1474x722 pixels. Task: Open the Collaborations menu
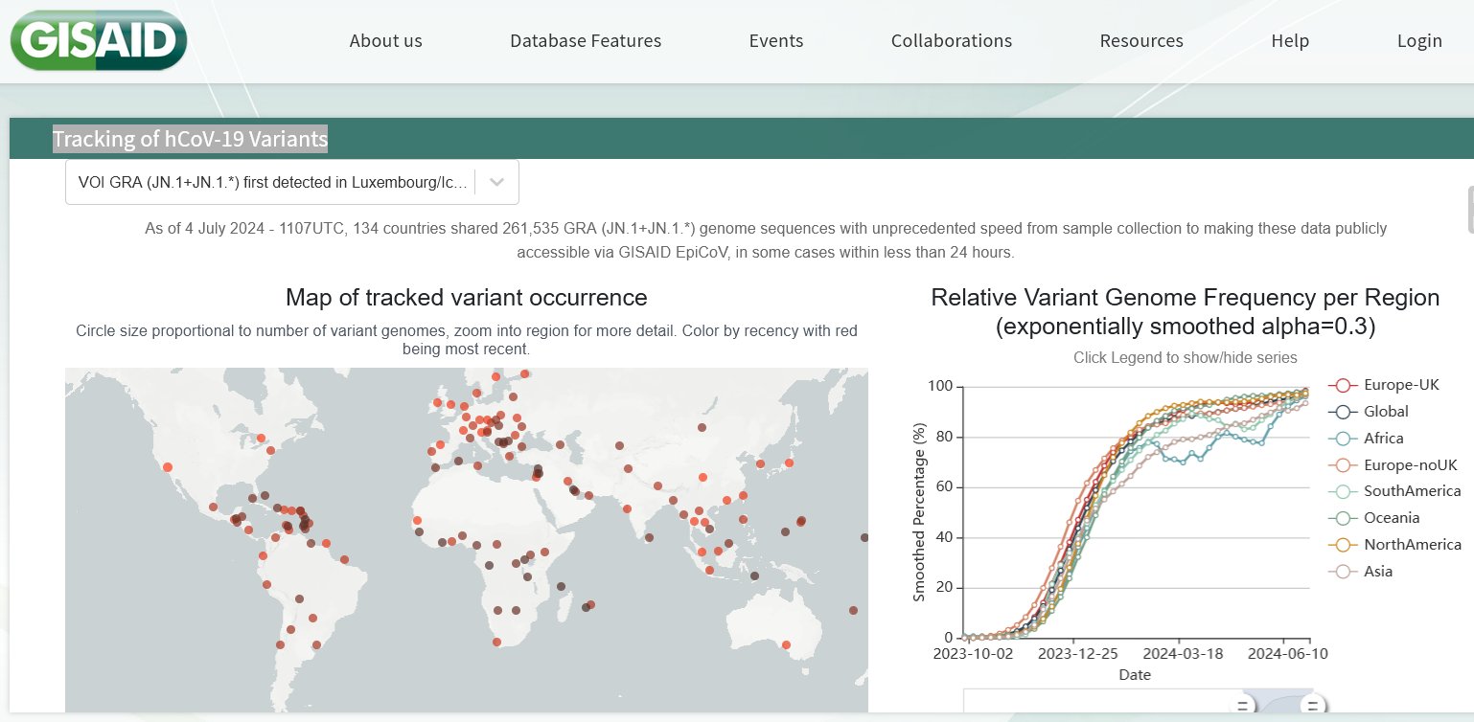click(952, 41)
